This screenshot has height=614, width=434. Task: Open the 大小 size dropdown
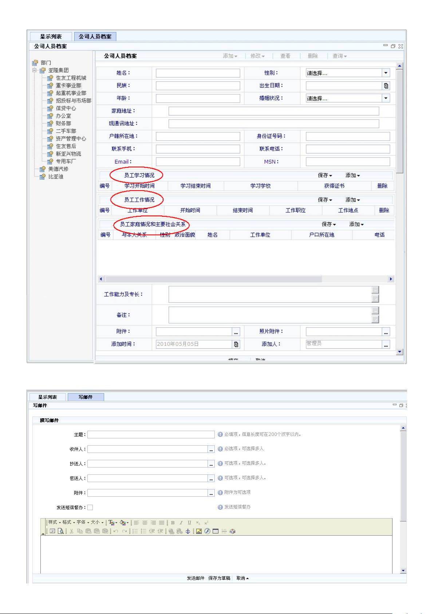(x=97, y=523)
